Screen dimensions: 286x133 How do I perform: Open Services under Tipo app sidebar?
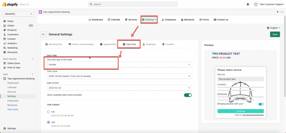tap(12, 92)
